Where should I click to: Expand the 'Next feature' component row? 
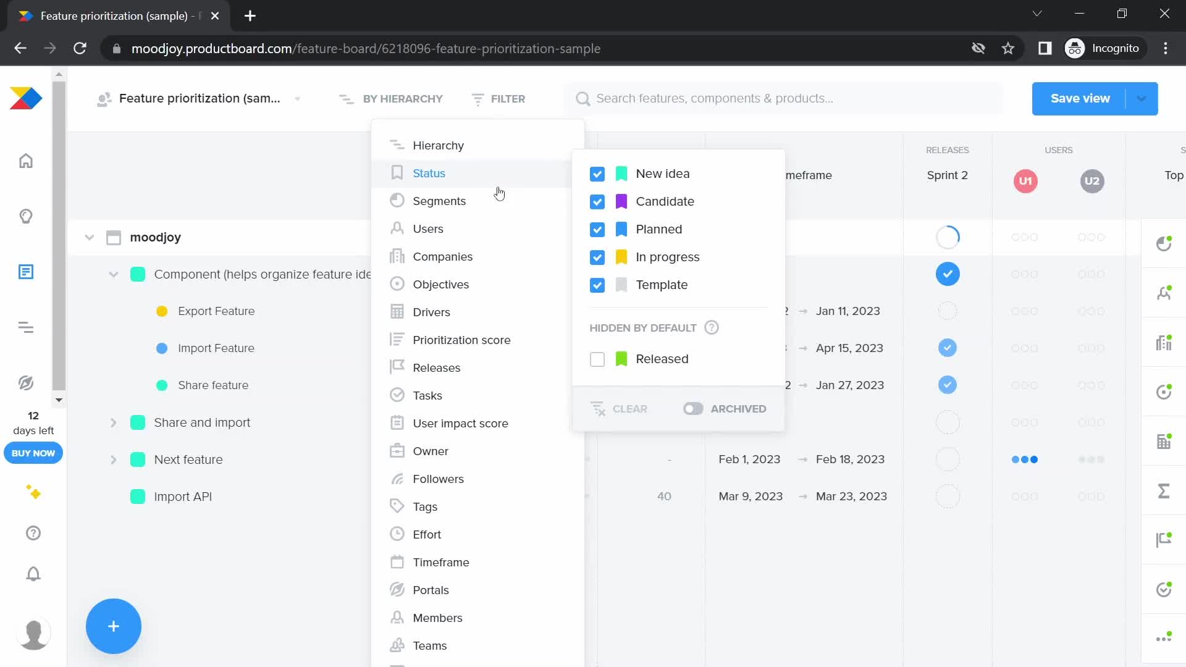pyautogui.click(x=113, y=459)
